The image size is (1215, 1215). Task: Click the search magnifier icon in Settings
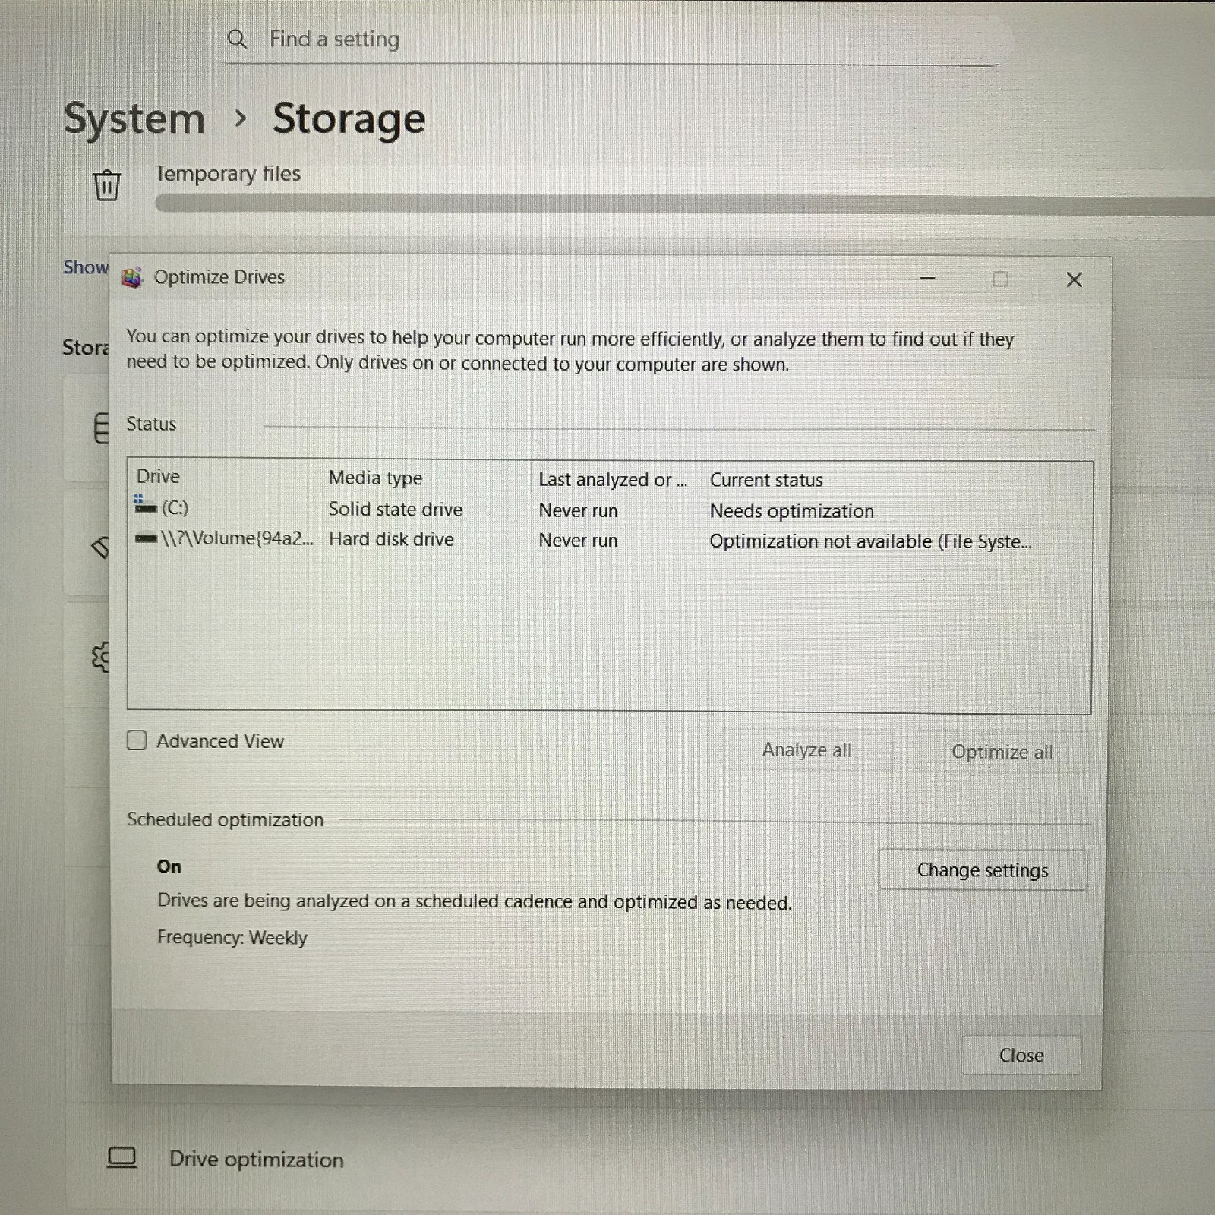coord(237,39)
